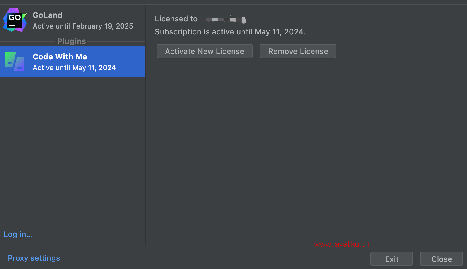Click Activate New License button
Screen dimensions: 467x269
click(x=205, y=51)
